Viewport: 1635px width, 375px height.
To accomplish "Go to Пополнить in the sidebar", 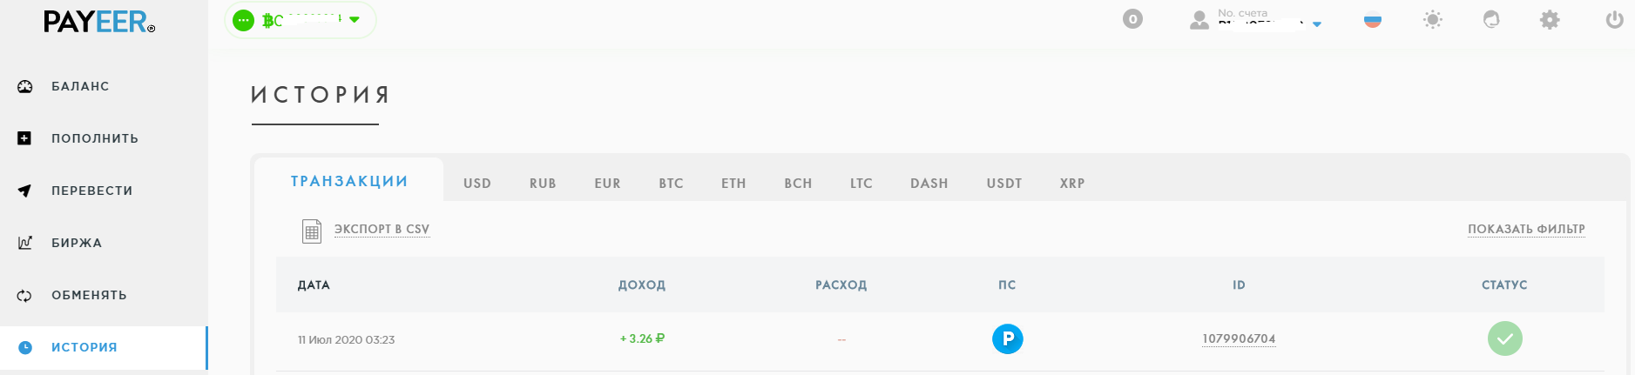I will [x=95, y=138].
